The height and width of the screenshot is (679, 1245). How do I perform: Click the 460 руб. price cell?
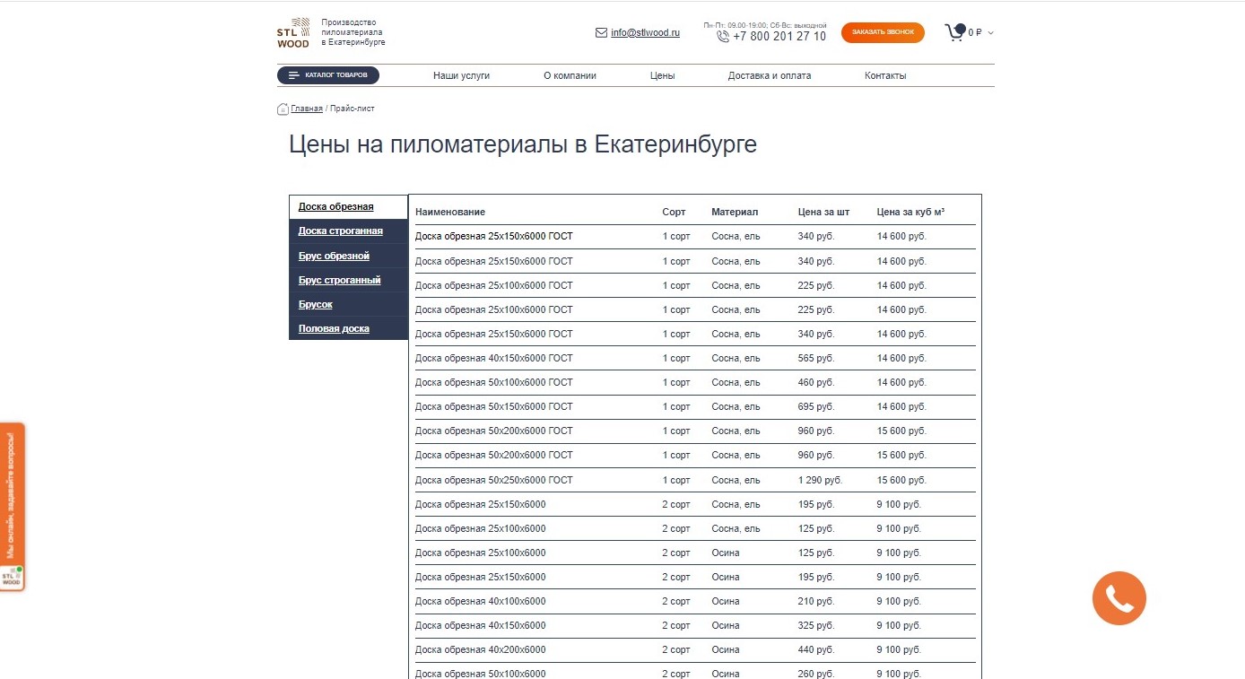pos(815,382)
